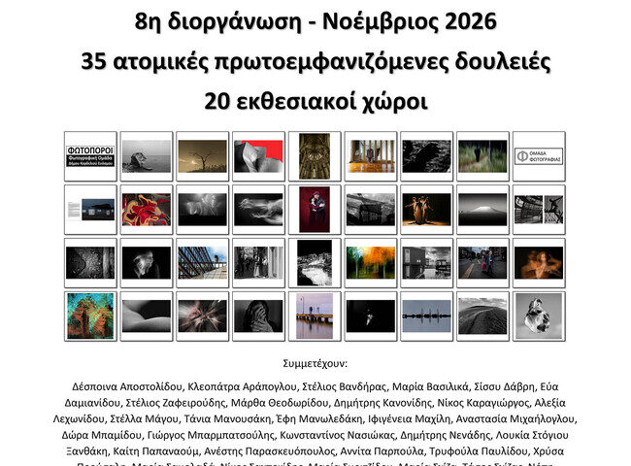This screenshot has width=631, height=466.
Task: Click the '20 εκθεσιακοί χώροι' line
Action: tap(315, 101)
